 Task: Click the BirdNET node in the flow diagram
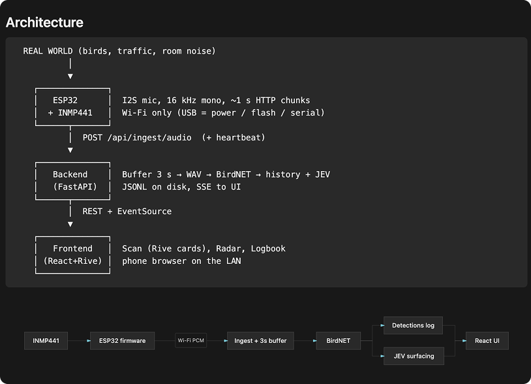point(339,341)
